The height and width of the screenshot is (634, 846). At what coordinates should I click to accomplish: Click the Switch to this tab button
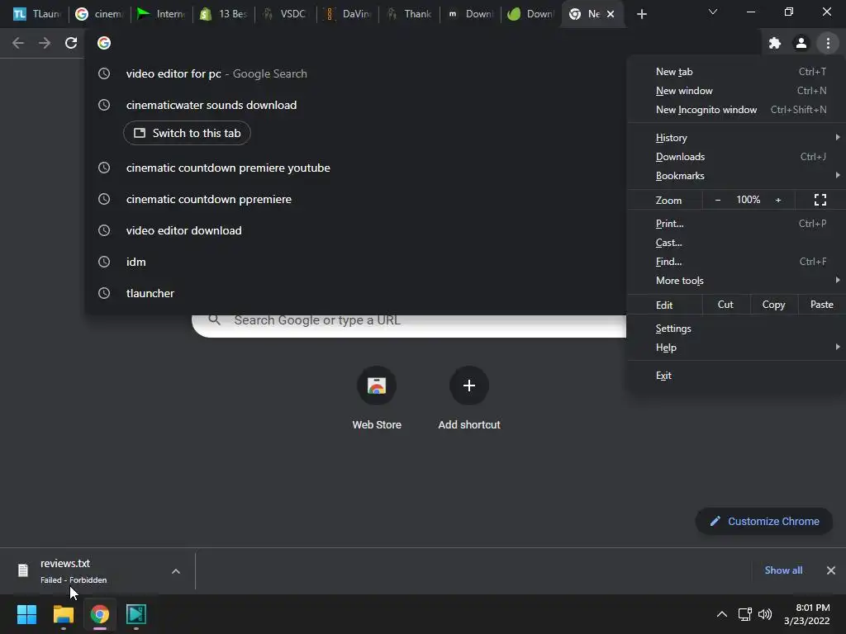[187, 133]
